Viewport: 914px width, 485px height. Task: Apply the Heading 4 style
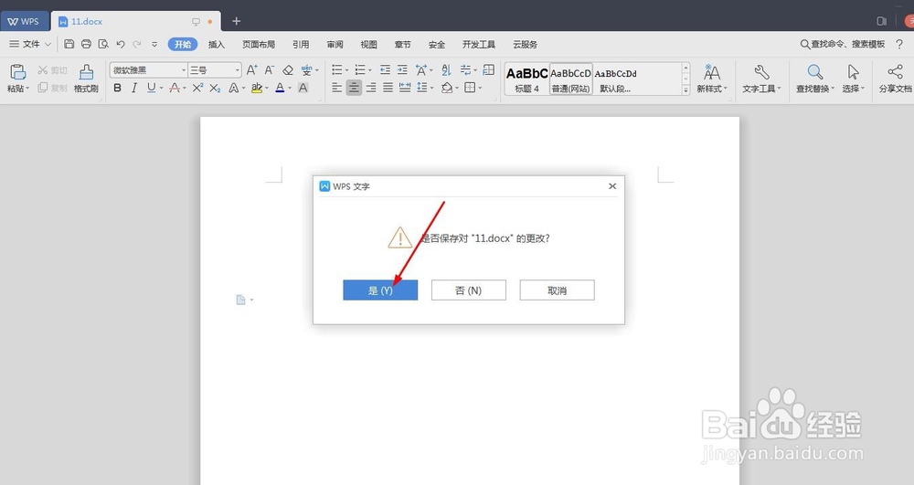coord(527,79)
